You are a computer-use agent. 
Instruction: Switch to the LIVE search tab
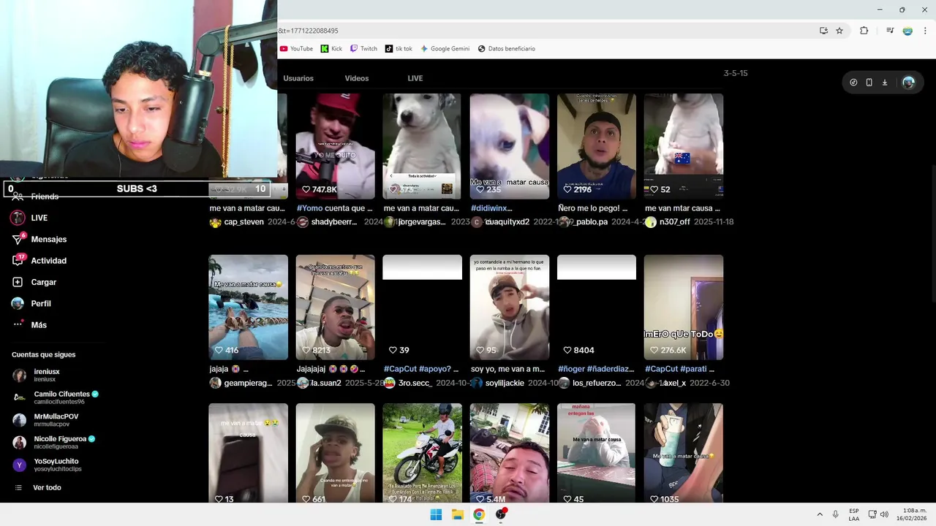point(415,78)
